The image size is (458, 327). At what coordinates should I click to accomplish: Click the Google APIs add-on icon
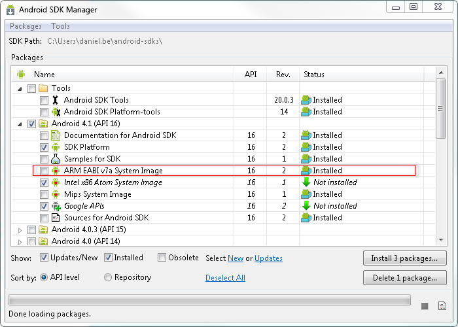(56, 206)
